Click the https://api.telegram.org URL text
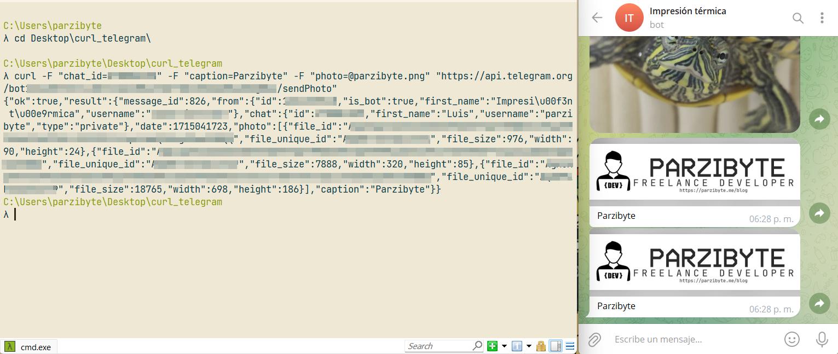Viewport: 838px width, 354px height. (x=504, y=76)
